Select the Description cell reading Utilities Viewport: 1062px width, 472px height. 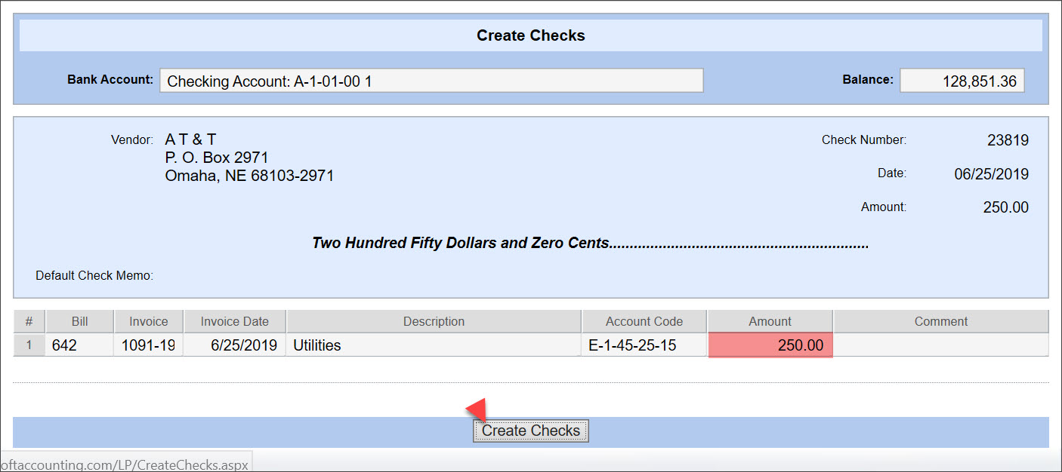(x=433, y=345)
